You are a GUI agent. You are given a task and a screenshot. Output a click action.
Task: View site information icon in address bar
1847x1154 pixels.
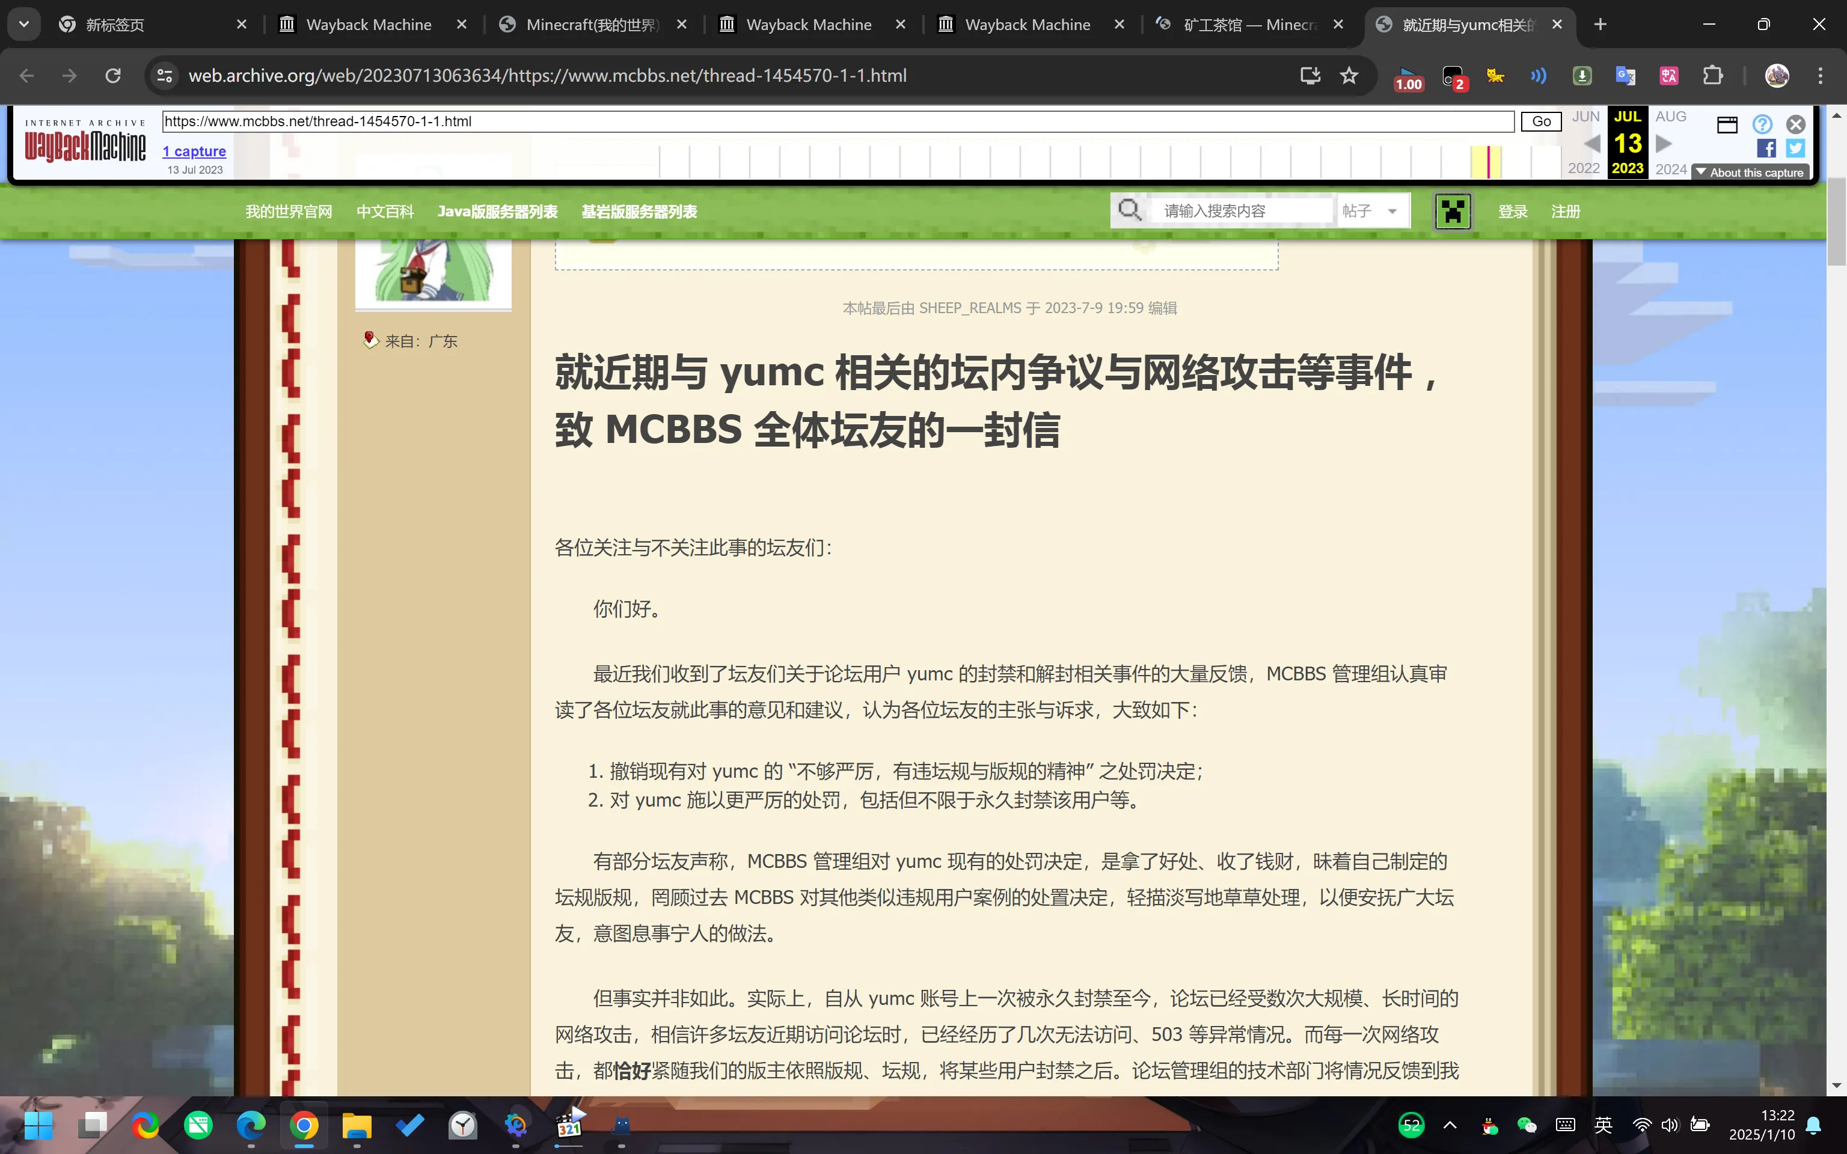pyautogui.click(x=165, y=76)
